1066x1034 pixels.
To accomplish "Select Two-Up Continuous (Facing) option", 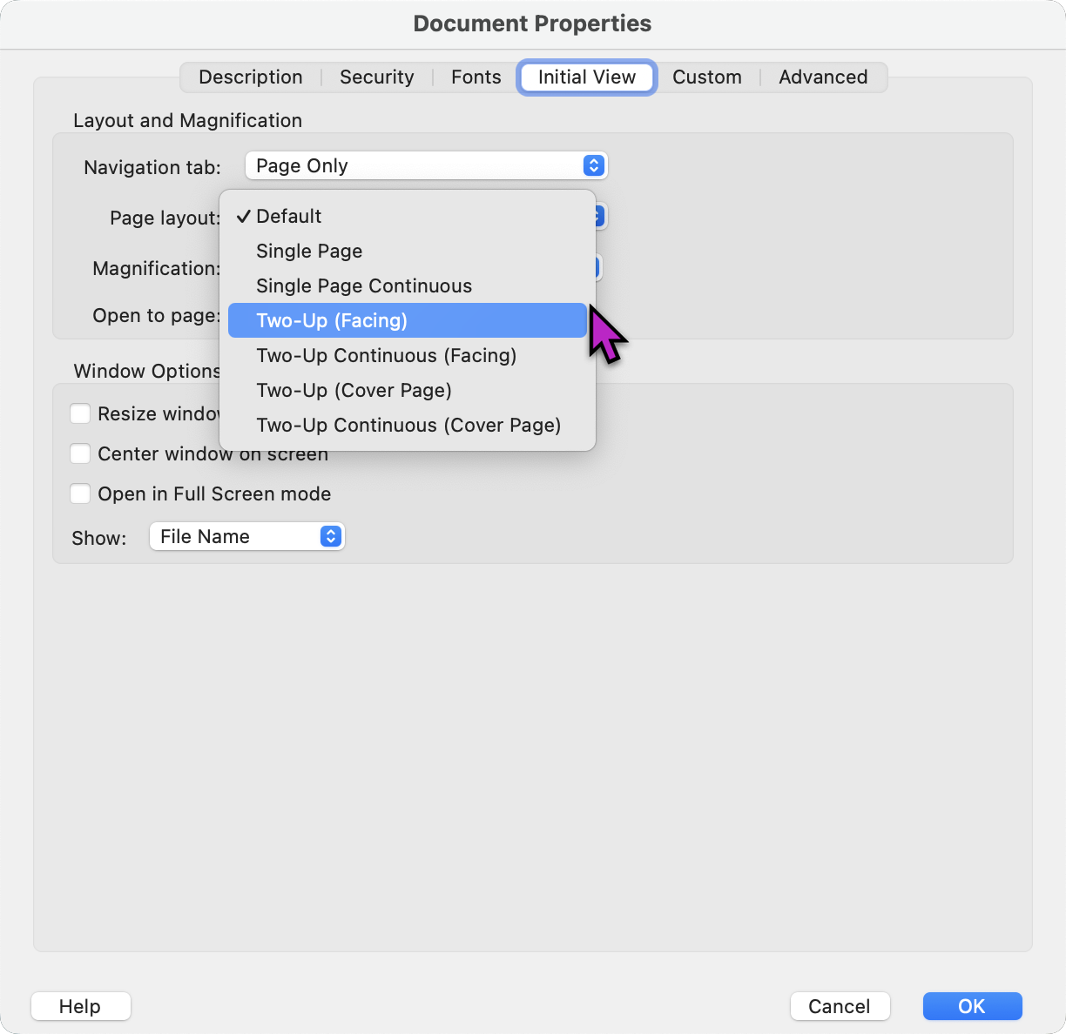I will [x=386, y=355].
